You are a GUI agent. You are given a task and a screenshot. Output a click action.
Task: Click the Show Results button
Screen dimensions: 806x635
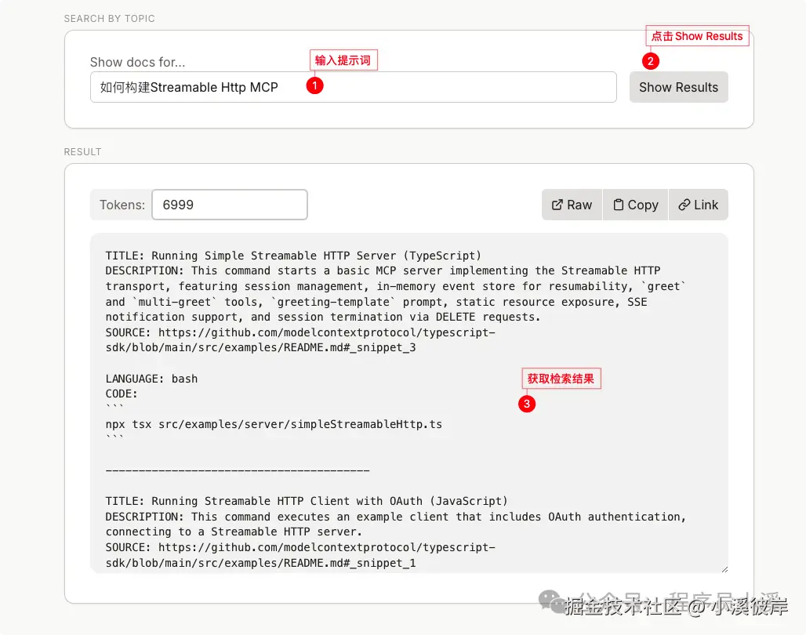point(678,87)
